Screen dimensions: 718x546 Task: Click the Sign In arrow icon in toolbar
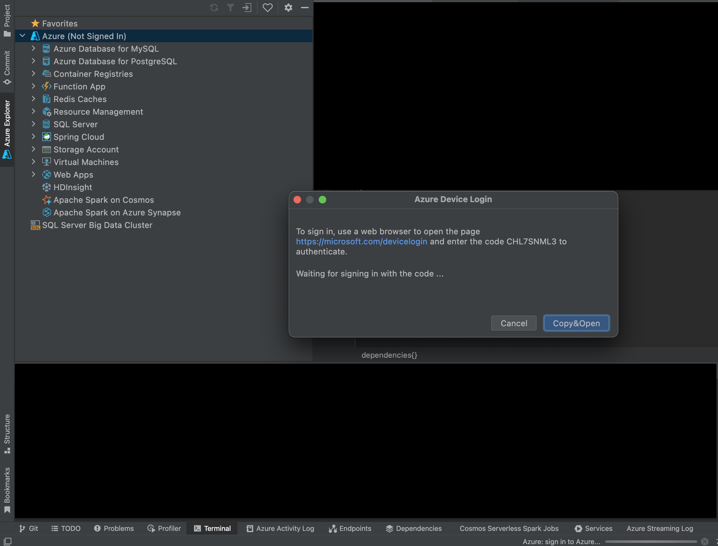pyautogui.click(x=247, y=8)
